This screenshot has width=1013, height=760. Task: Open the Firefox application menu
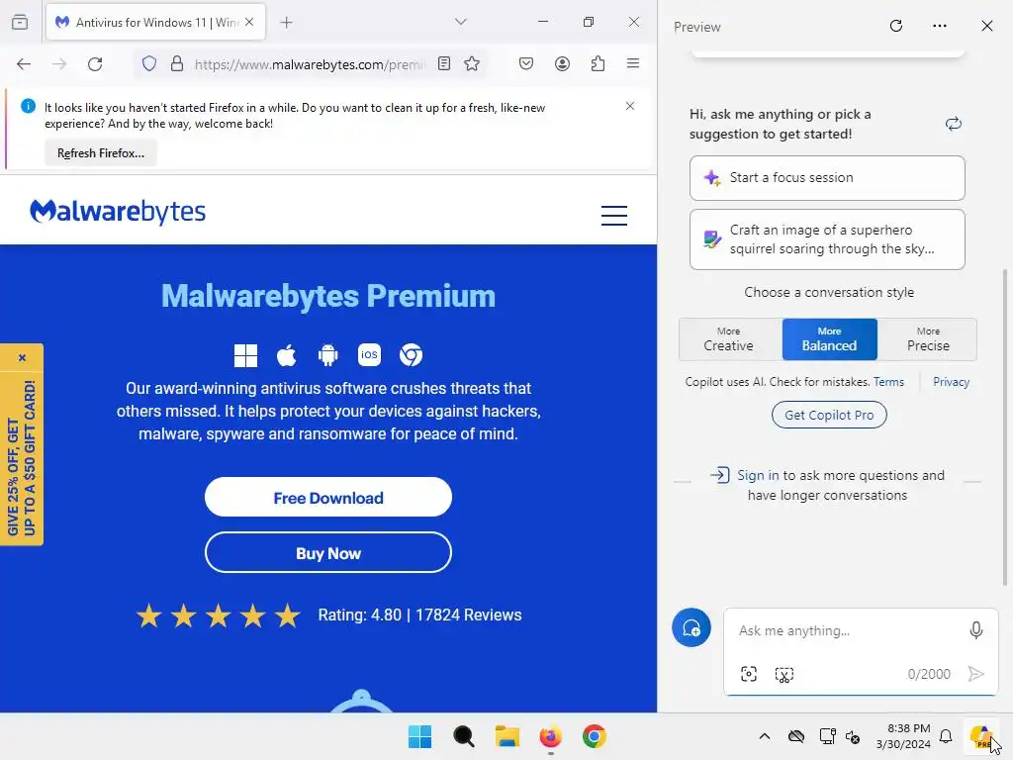[633, 63]
